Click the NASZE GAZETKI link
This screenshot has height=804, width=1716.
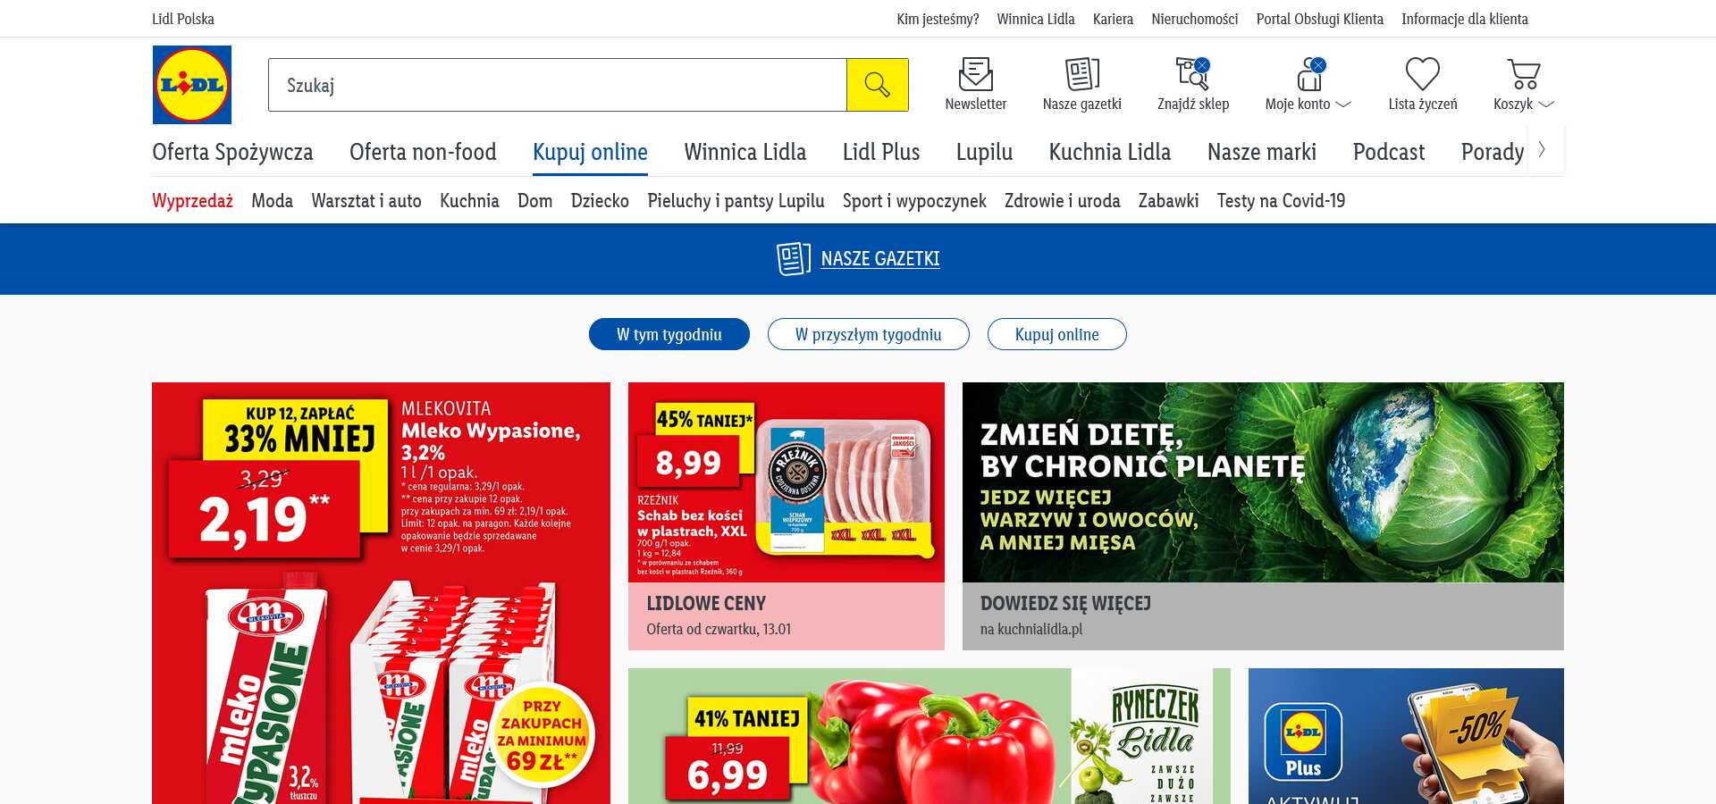coord(880,259)
